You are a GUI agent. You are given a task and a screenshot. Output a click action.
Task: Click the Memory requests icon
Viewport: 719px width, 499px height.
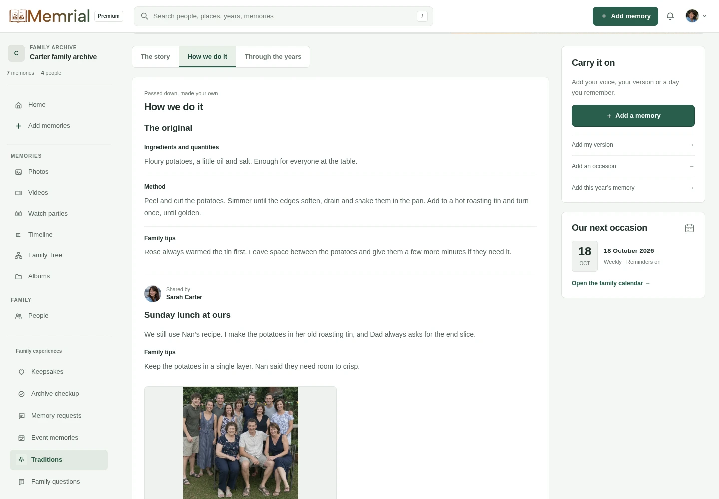21,416
